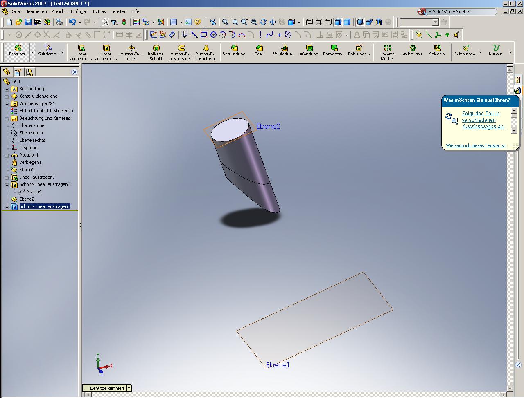
Task: Switch to Wireframe display style
Action: point(309,22)
